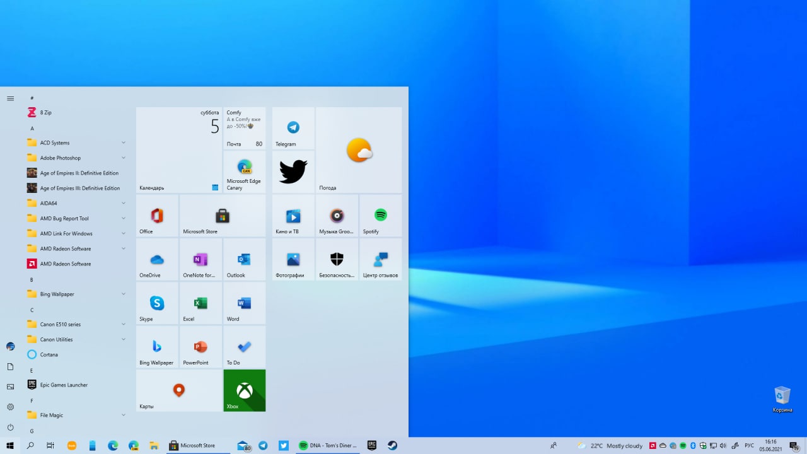Expand the File Magic folder
807x454 pixels.
click(76, 415)
